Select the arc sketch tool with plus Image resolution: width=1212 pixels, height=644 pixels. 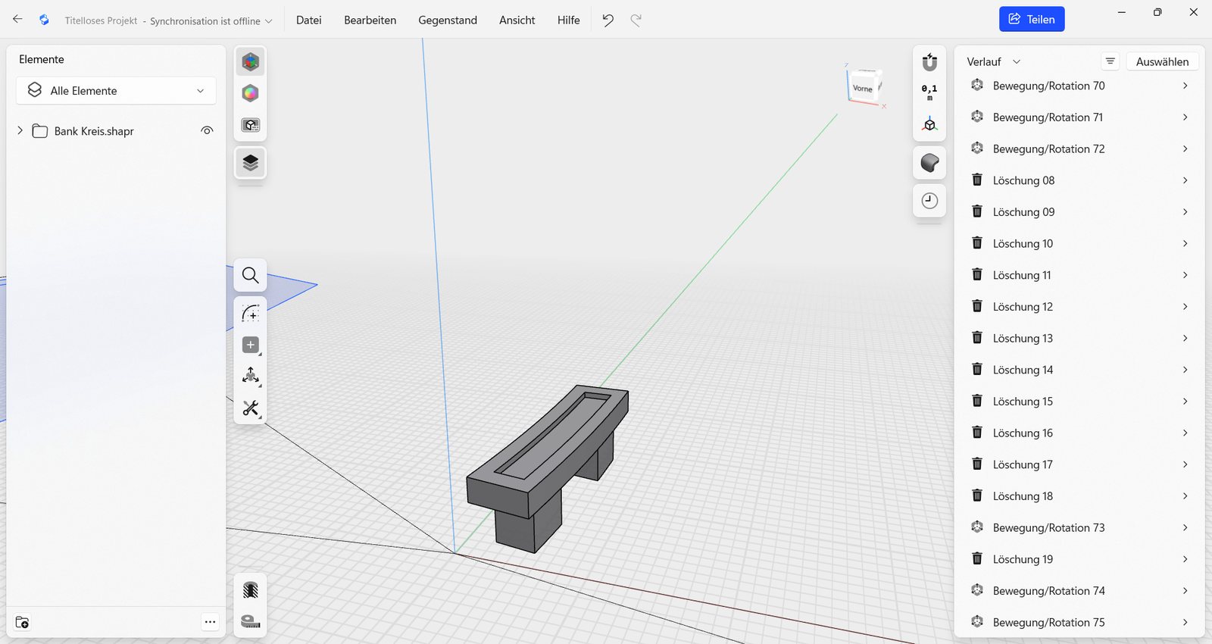[x=251, y=313]
